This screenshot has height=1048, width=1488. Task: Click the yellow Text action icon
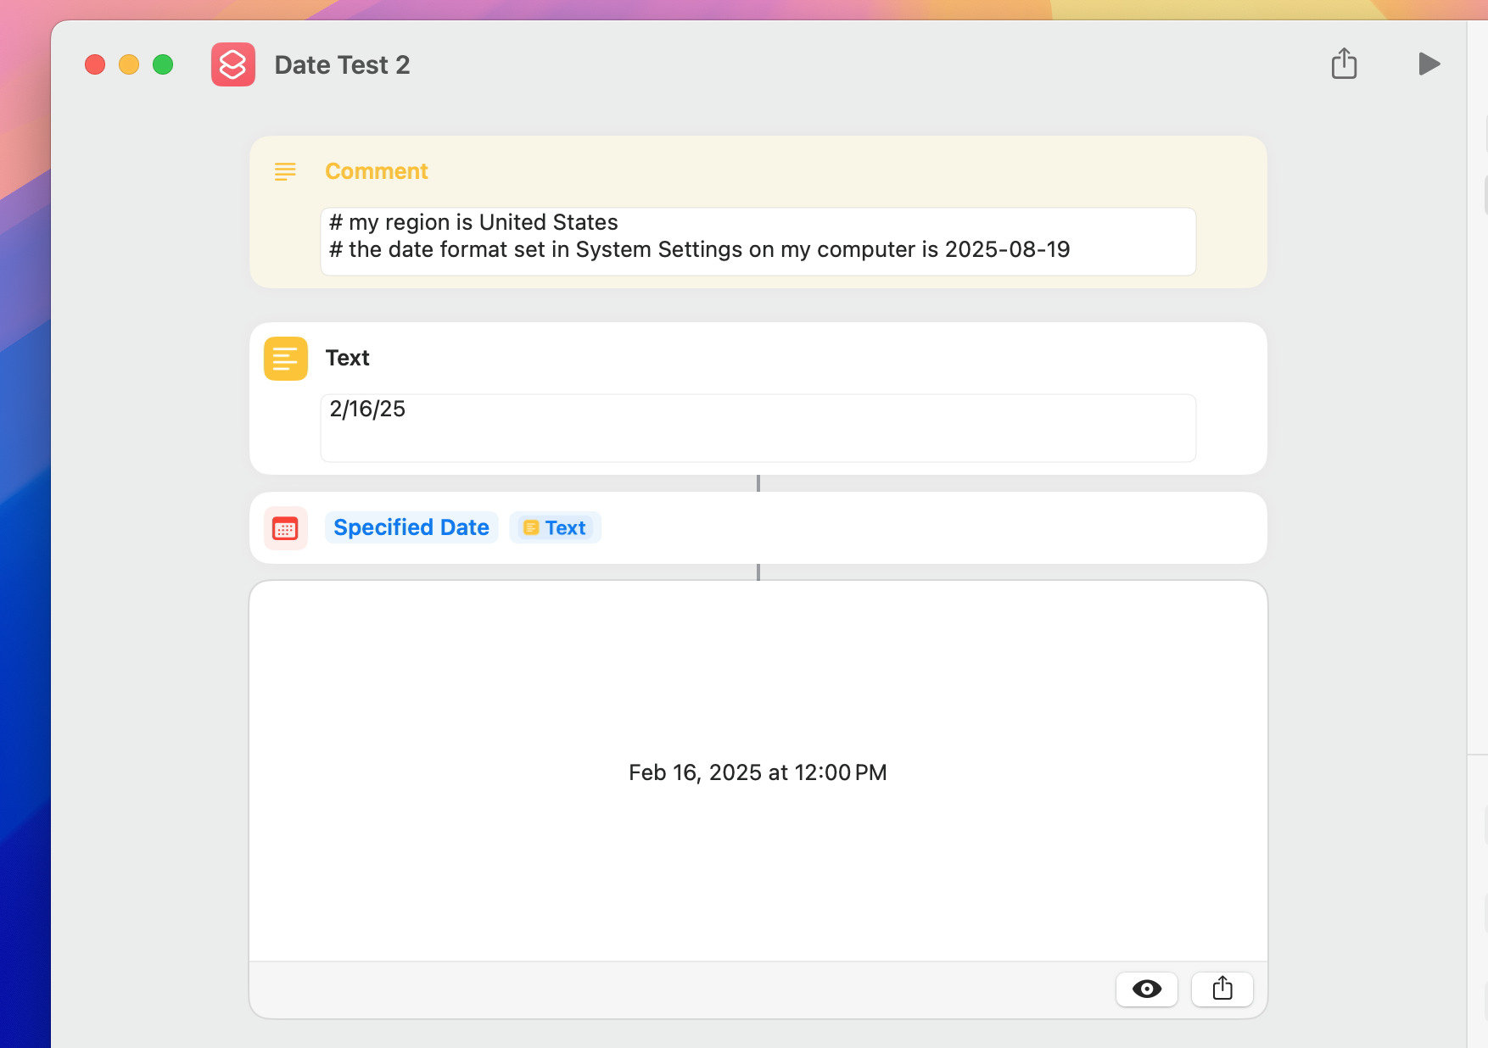click(285, 359)
